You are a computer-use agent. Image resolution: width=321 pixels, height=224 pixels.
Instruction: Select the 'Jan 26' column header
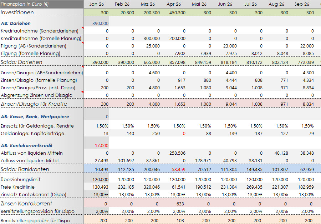coord(96,4)
